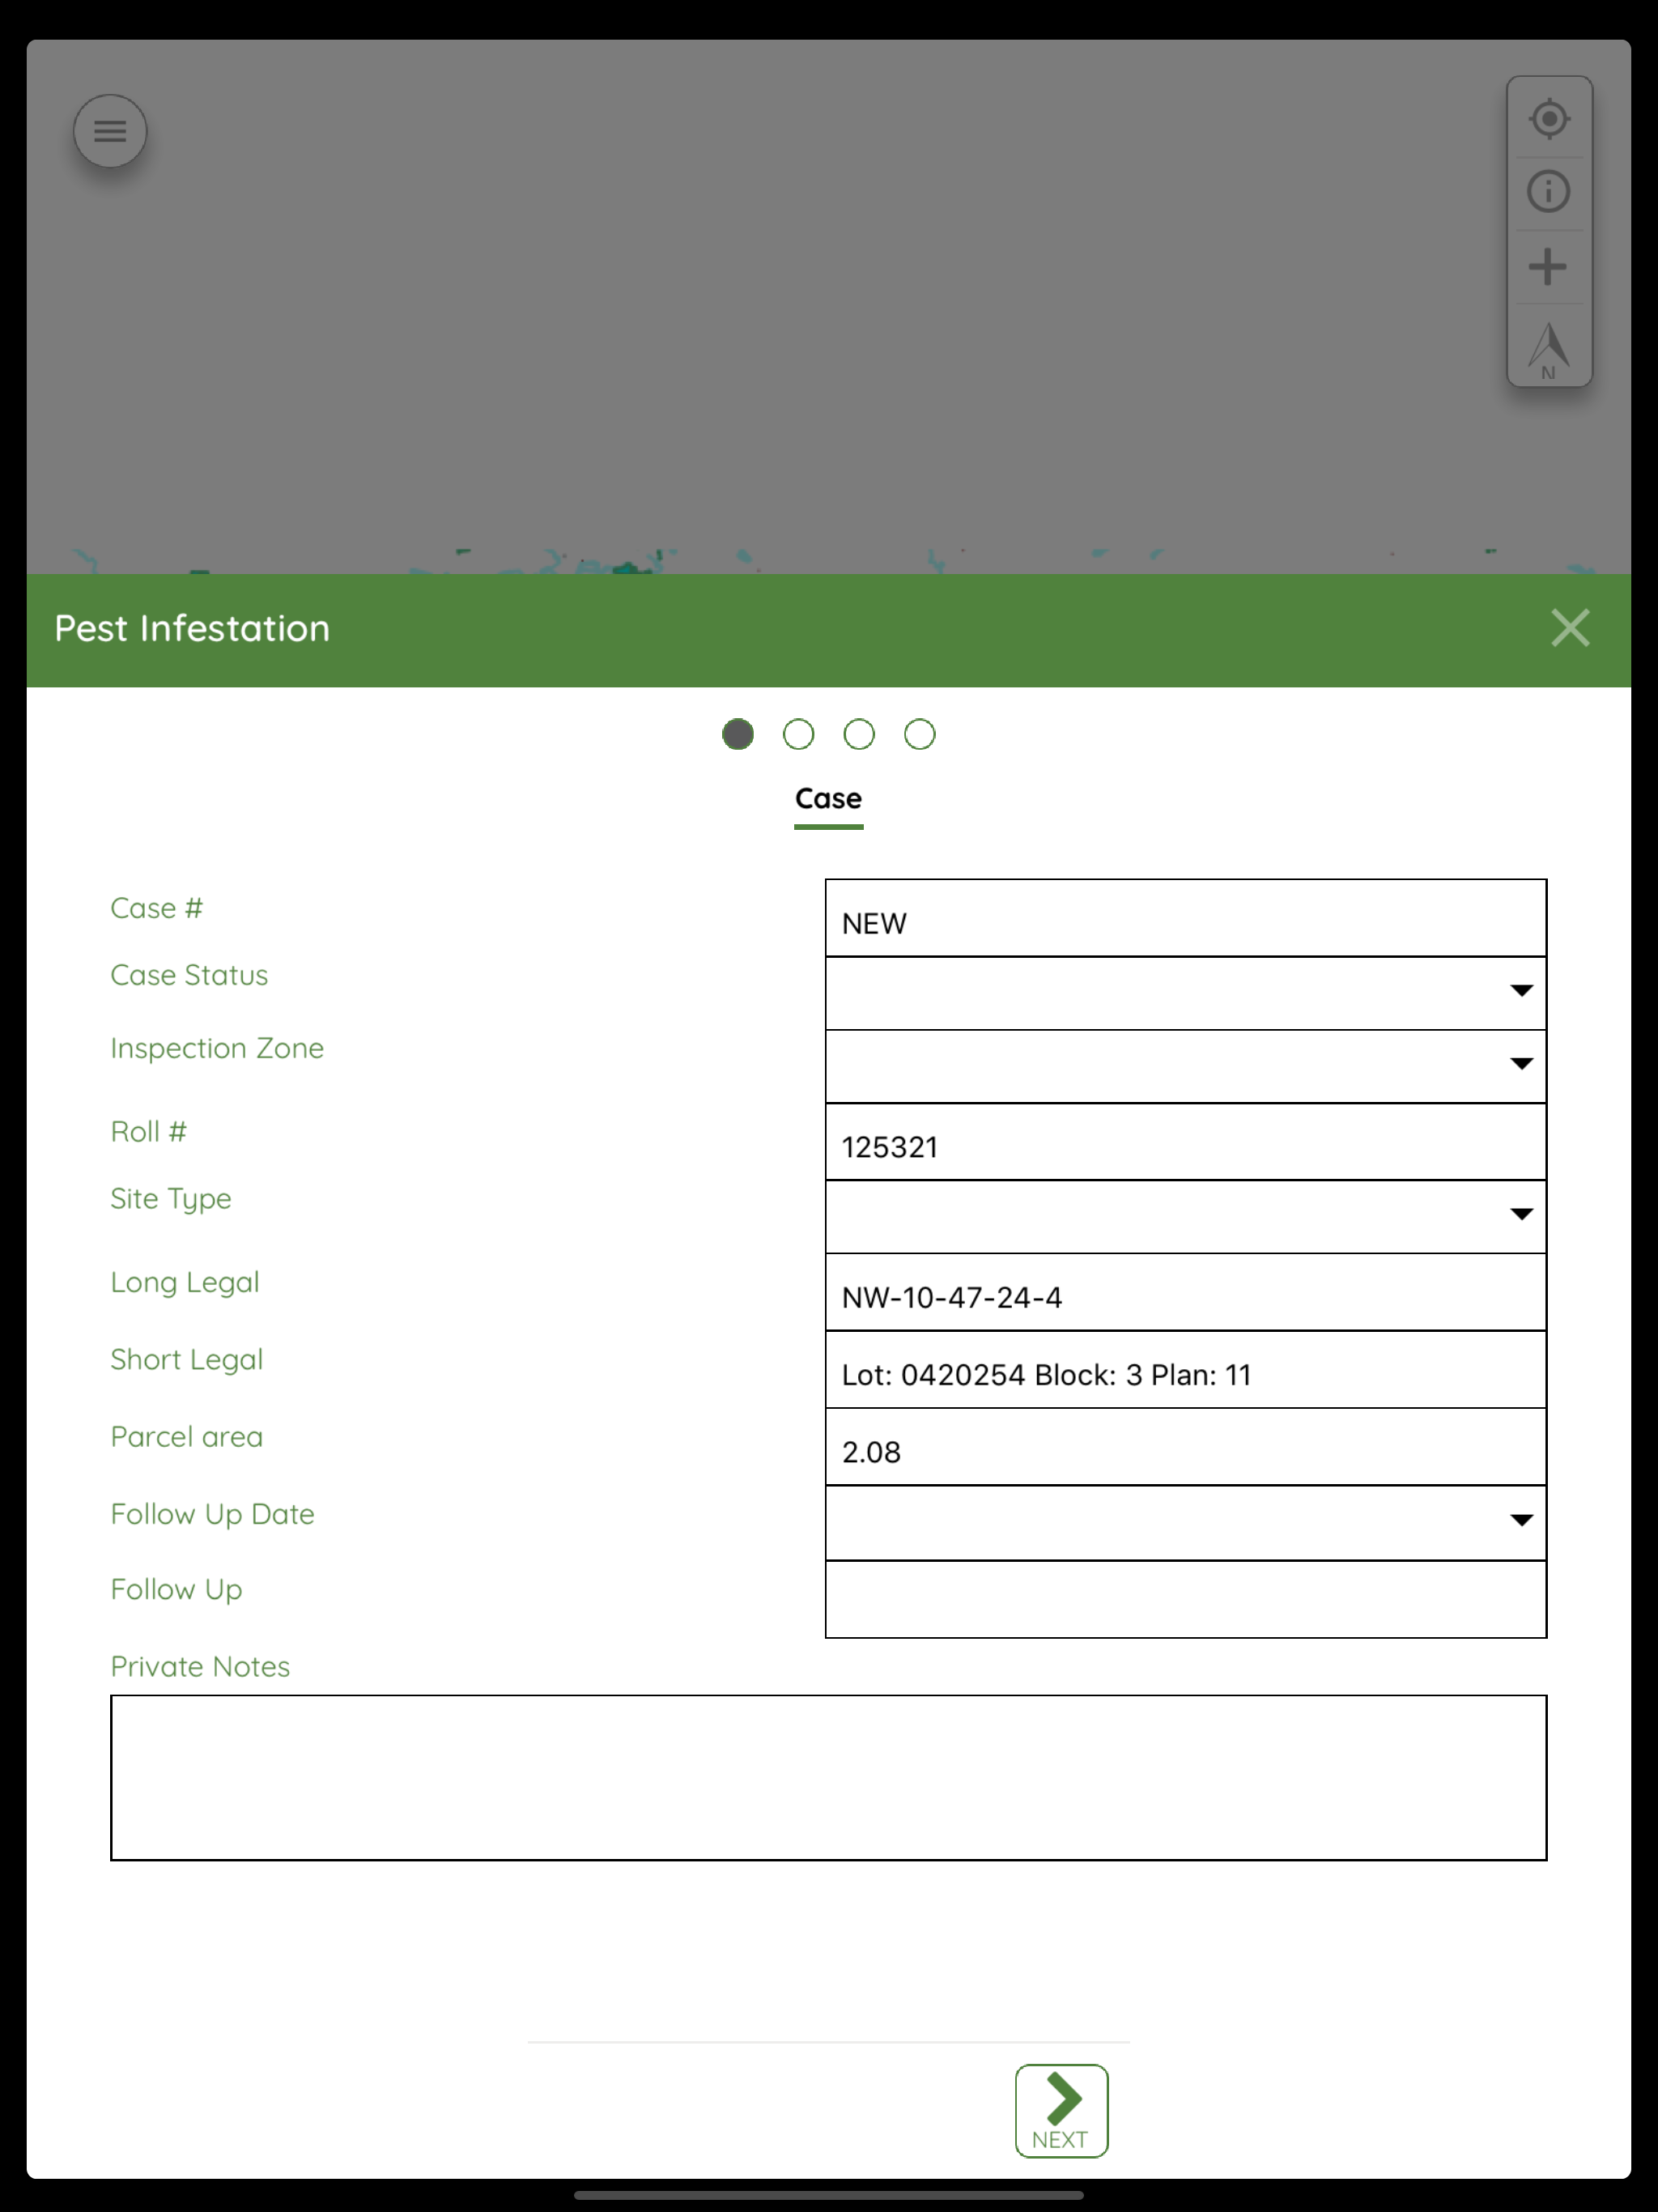The width and height of the screenshot is (1658, 2212).
Task: Open the hamburger menu button
Action: (110, 131)
